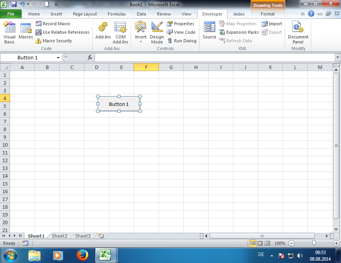
Task: Create a new workbook via Quick Access icon
Action: [x=47, y=4]
